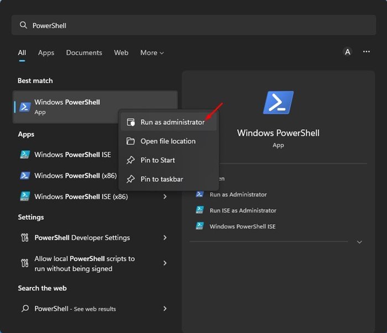
Task: Click Windows PowerShell ISE in preview pane
Action: [243, 226]
